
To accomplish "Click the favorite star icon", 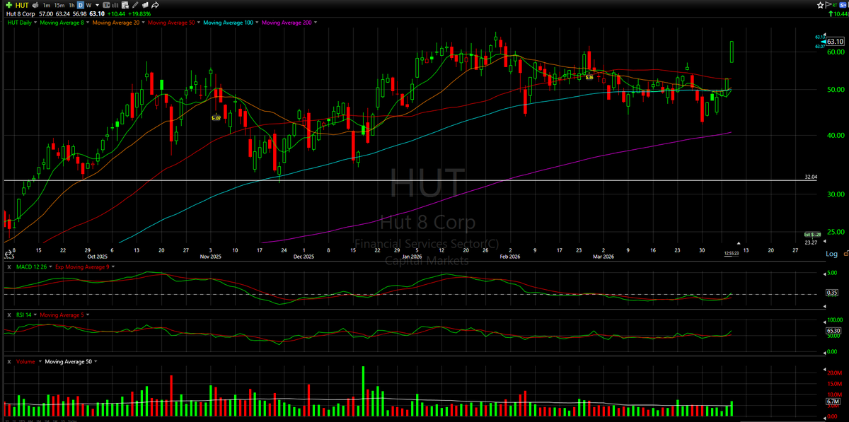I will (820, 5).
